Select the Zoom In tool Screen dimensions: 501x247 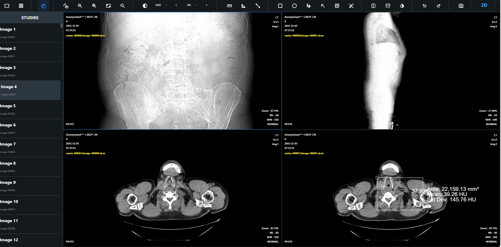(x=94, y=6)
